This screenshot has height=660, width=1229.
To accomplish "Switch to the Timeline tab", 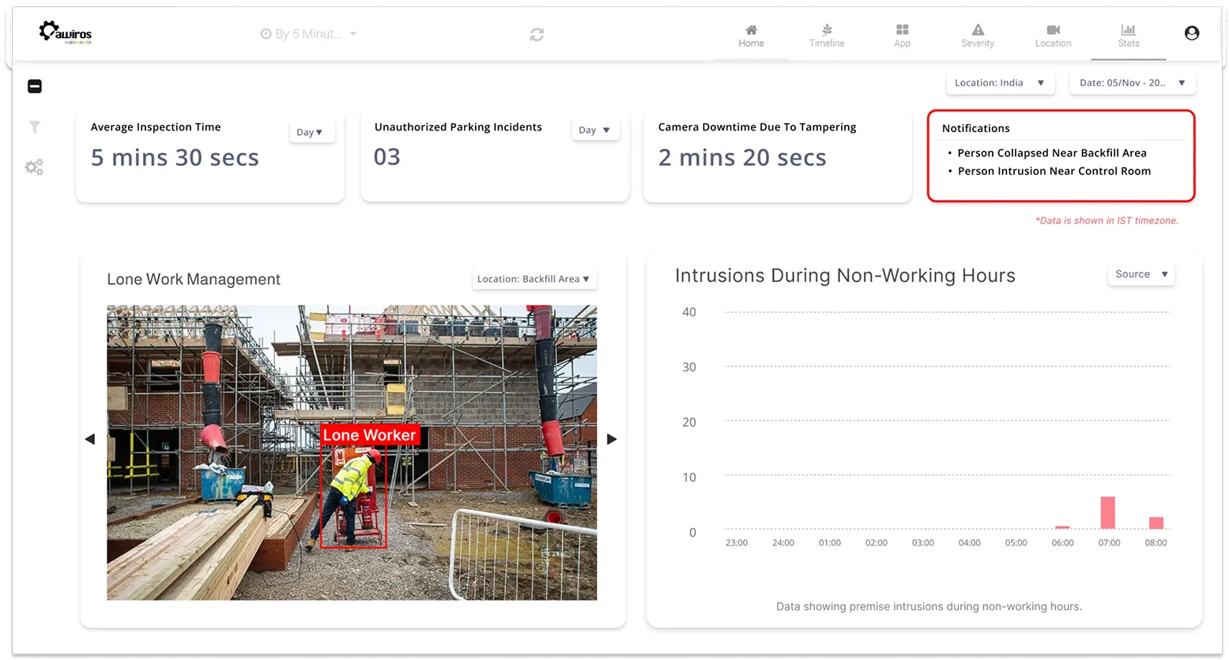I will pyautogui.click(x=827, y=36).
